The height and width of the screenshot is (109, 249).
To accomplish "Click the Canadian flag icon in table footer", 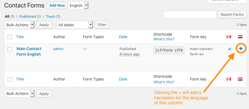I will [229, 79].
